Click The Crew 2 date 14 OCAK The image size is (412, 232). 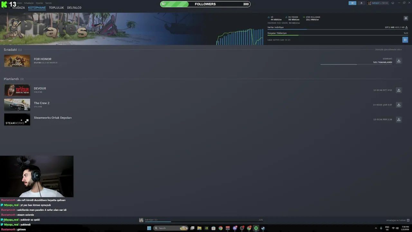(382, 105)
